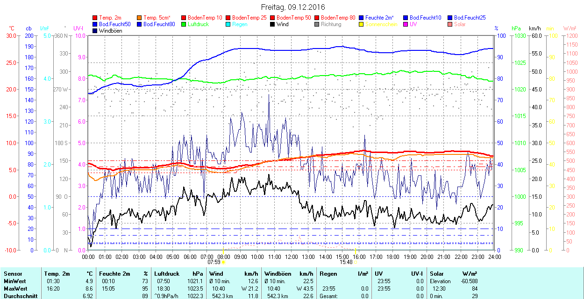Click the 07:59 sunrise time marker

click(x=214, y=262)
